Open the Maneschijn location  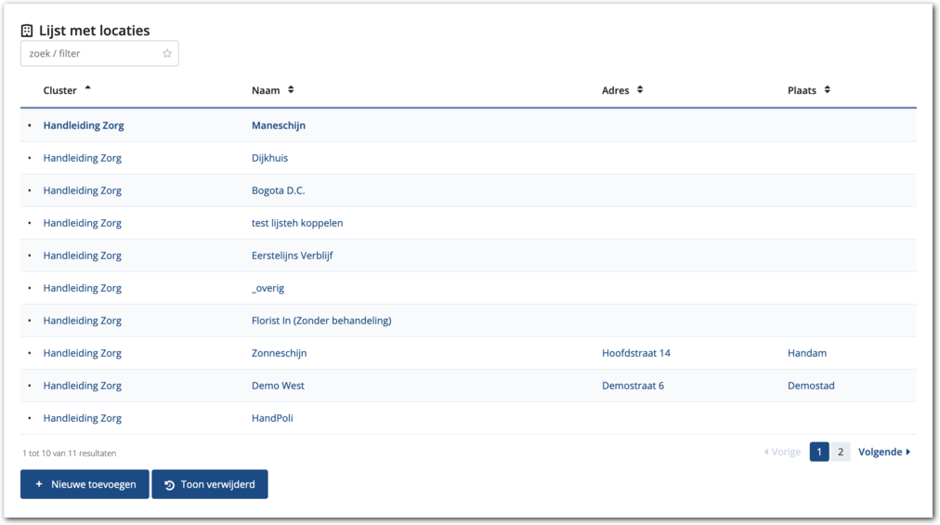coord(278,125)
